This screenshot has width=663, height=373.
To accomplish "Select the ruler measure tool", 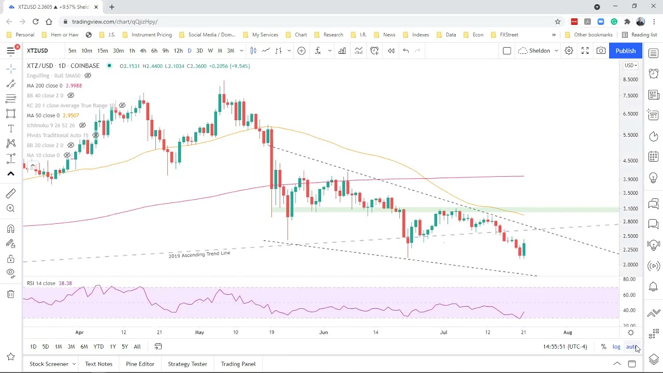I will point(11,193).
